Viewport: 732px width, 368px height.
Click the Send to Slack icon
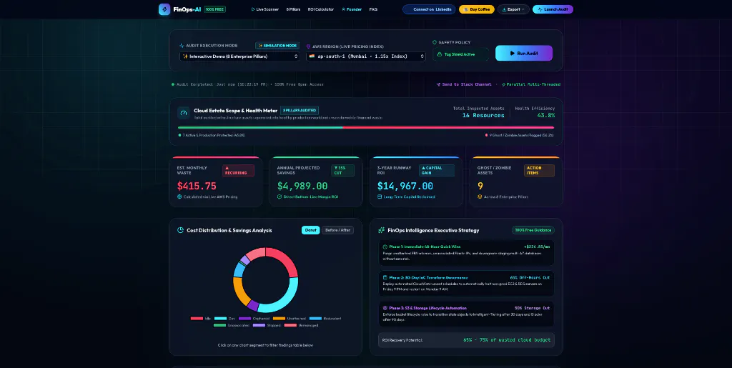point(438,84)
